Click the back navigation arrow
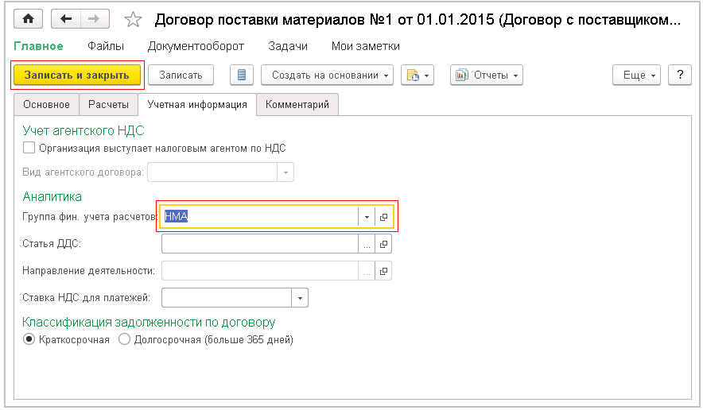 (x=67, y=18)
